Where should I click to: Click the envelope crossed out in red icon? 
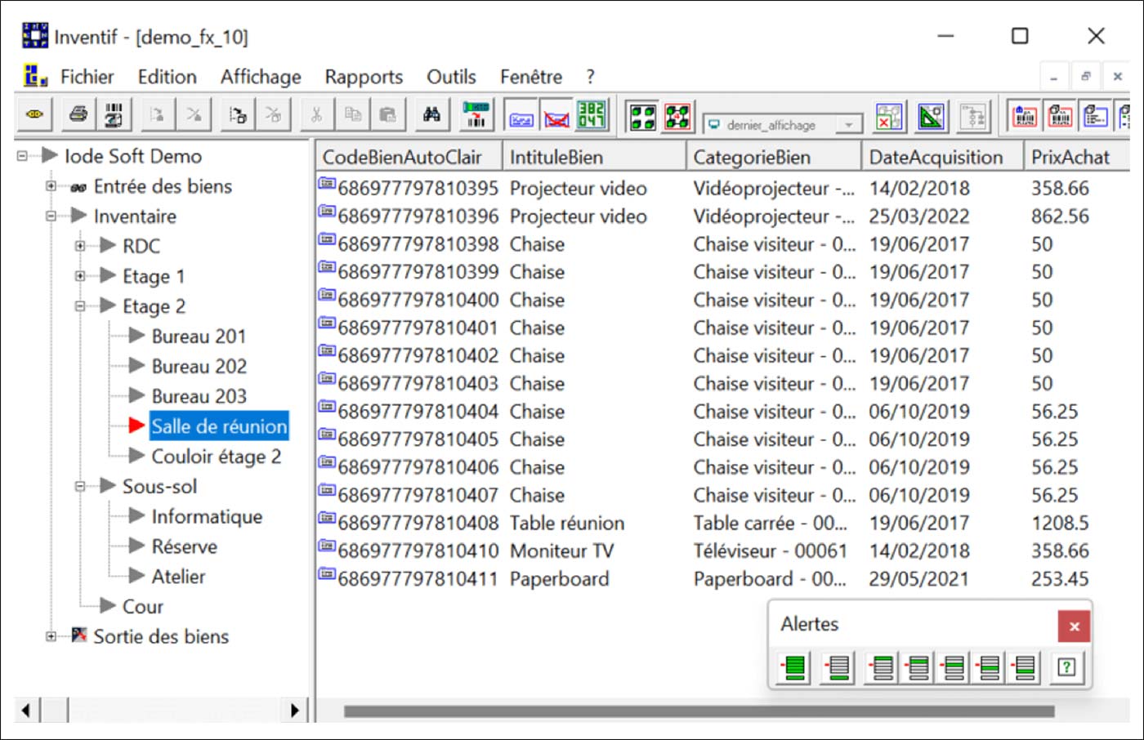[556, 117]
